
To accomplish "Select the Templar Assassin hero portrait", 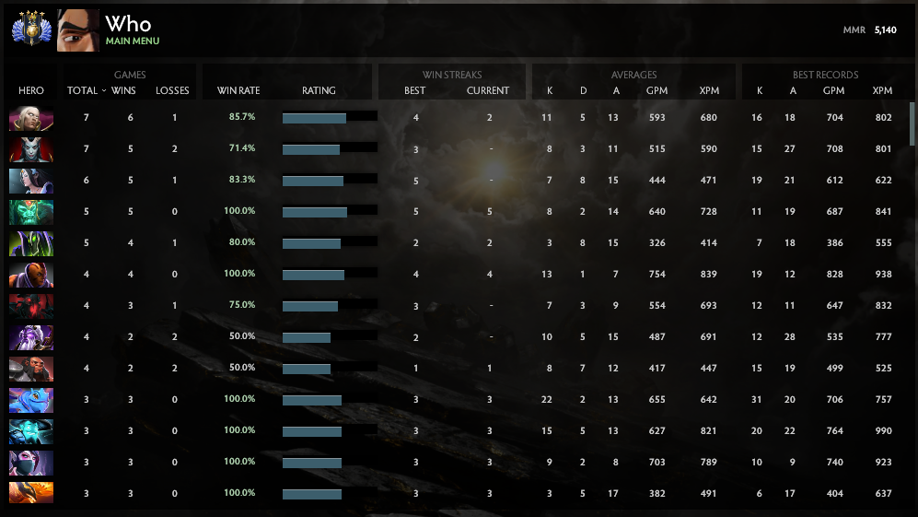I will [x=31, y=463].
